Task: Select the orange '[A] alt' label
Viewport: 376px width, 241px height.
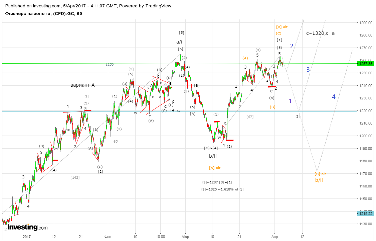Action: coord(215,168)
